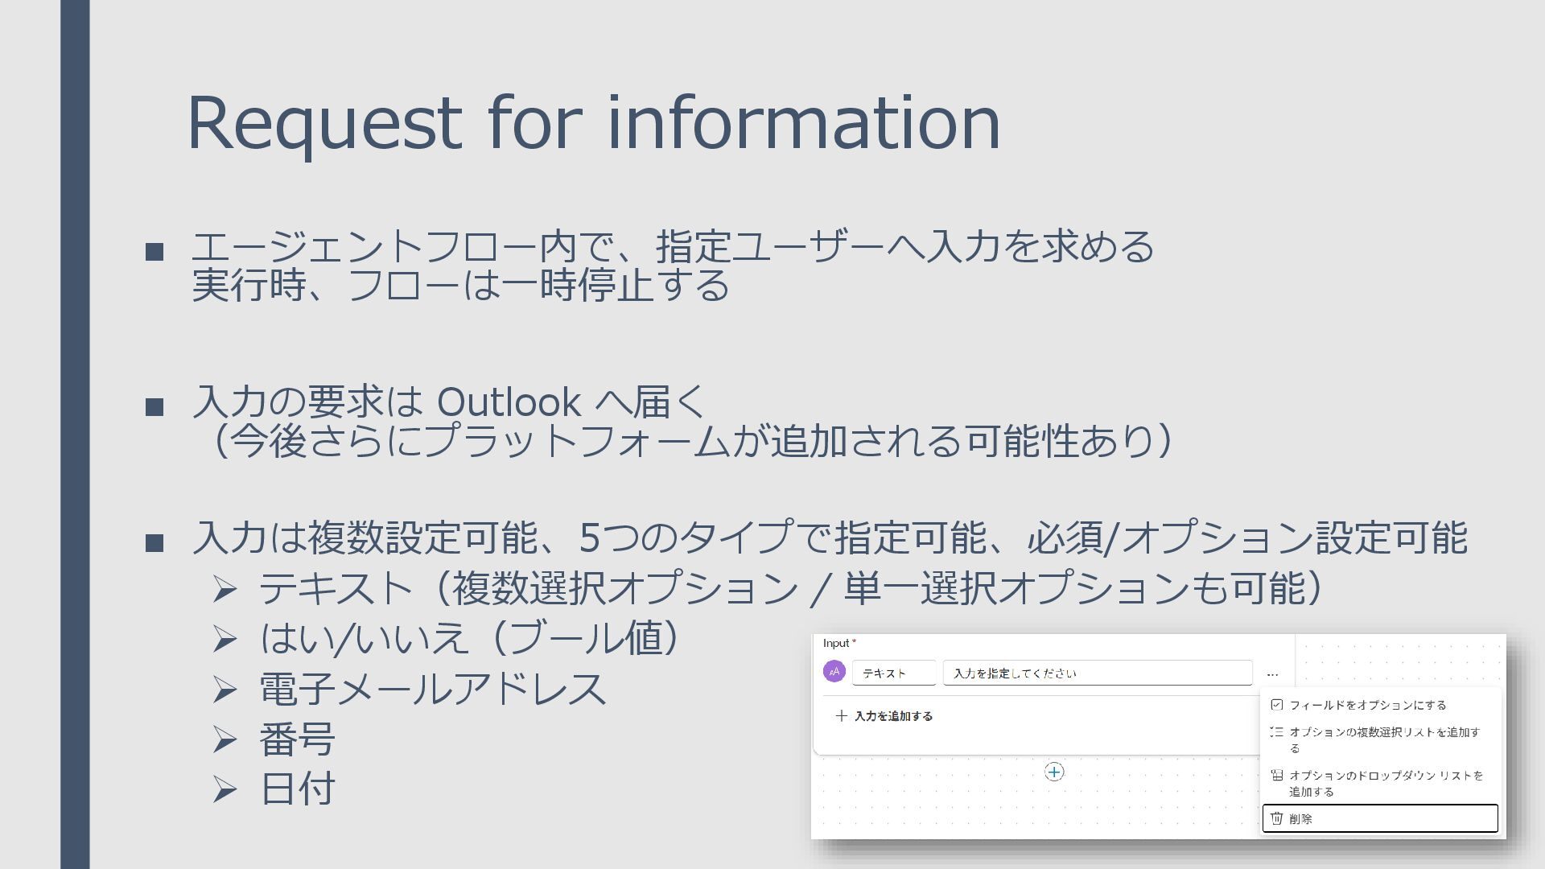Click the purple AA text type icon
The height and width of the screenshot is (869, 1545).
click(834, 672)
